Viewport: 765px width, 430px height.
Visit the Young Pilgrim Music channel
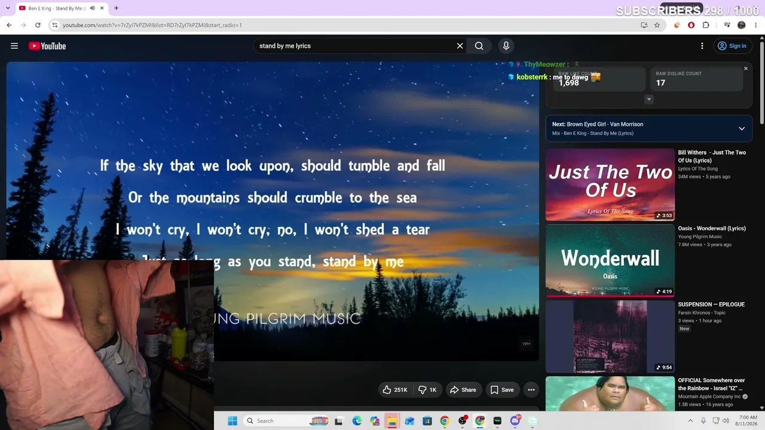pyautogui.click(x=700, y=236)
